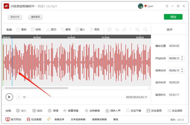Click the 复制 (copy) tool
190x125 pixels.
(x=22, y=29)
